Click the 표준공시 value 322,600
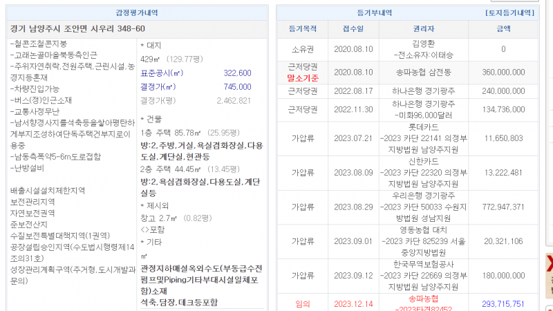 click(x=237, y=73)
